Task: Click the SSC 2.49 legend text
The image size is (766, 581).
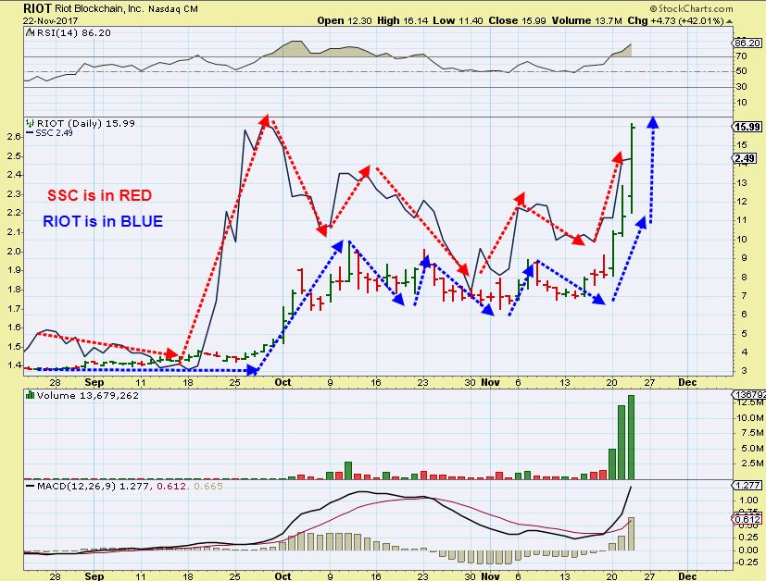Action: click(x=55, y=132)
